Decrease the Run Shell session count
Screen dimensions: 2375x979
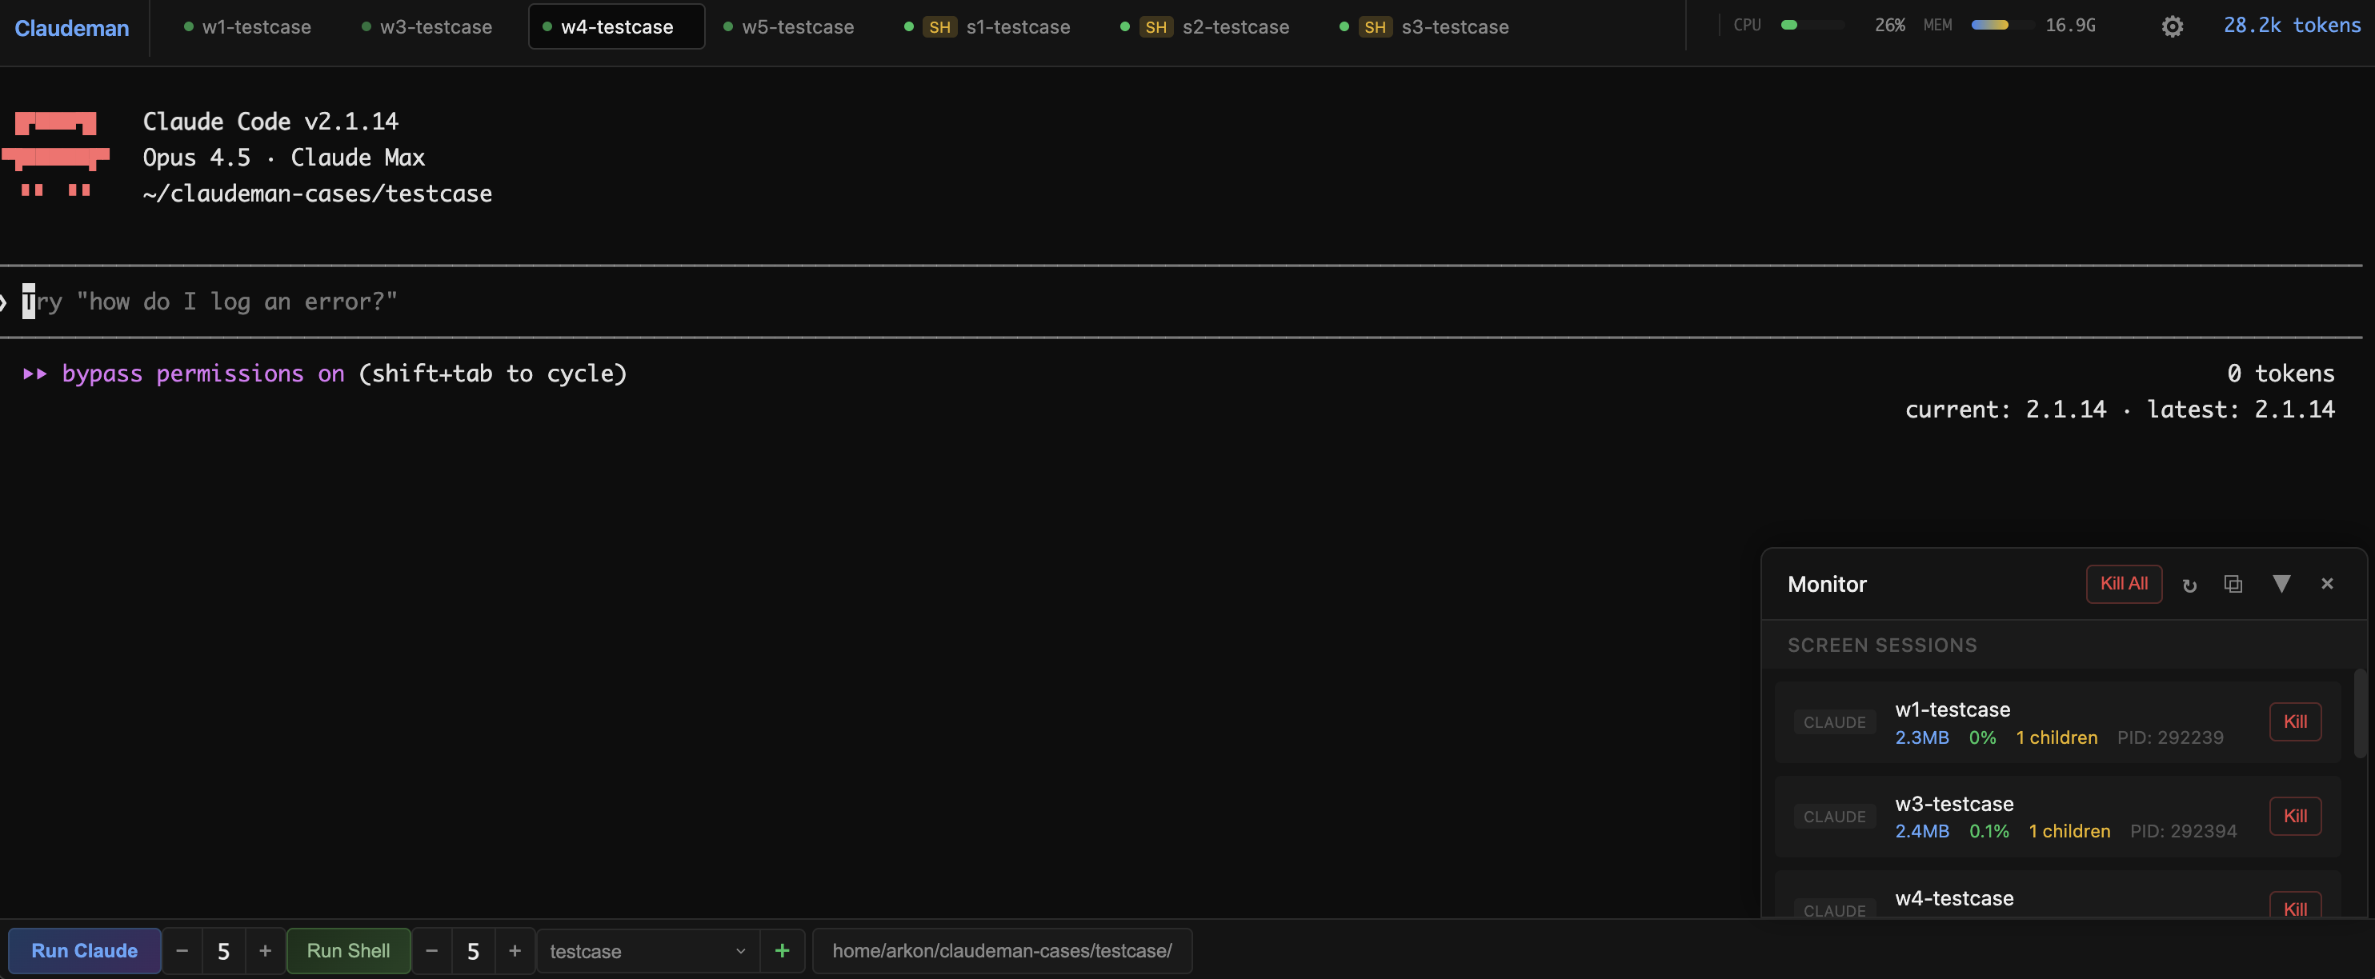coord(431,950)
